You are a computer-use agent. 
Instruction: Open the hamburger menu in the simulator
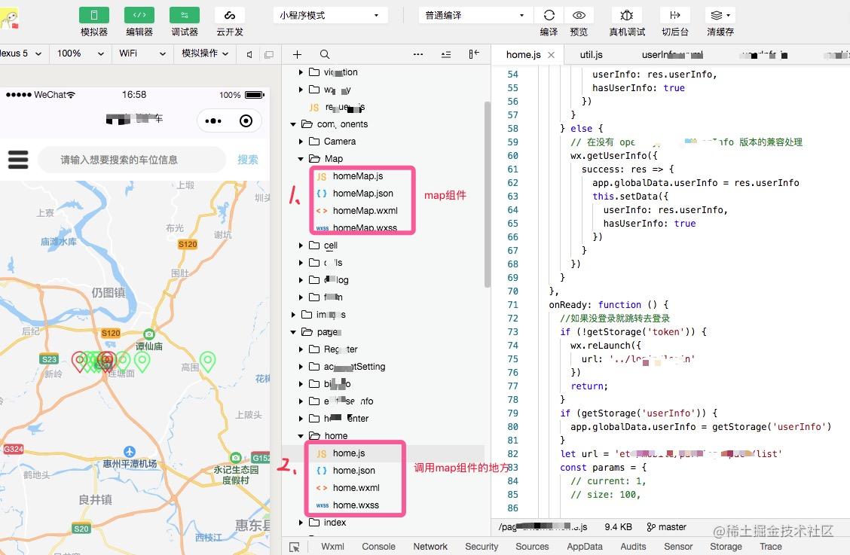pyautogui.click(x=18, y=160)
